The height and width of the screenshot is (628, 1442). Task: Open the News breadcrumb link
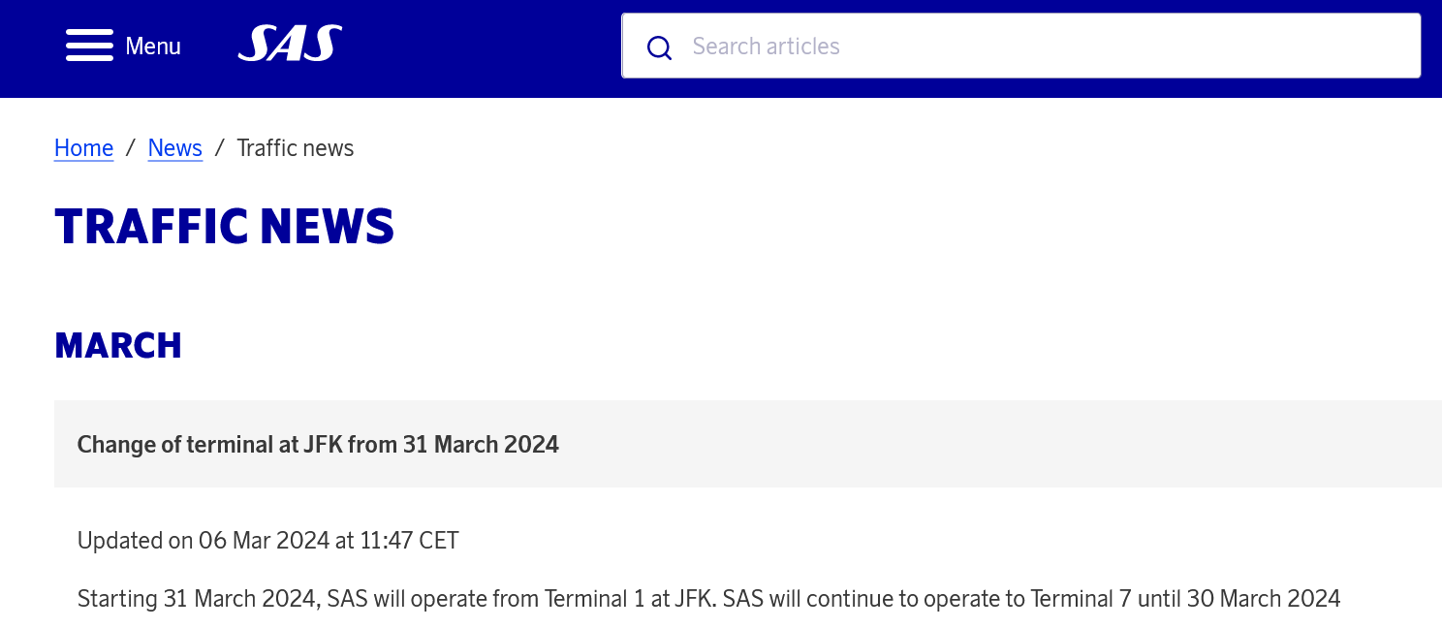(174, 148)
